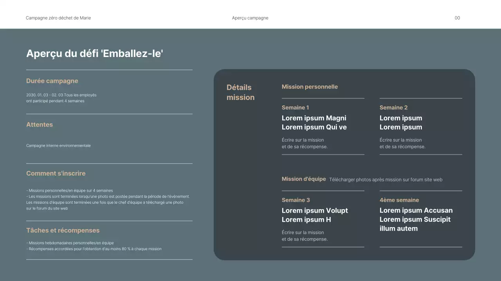501x281 pixels.
Task: Select the 'Campagne interne environnementale' text
Action: [58, 146]
